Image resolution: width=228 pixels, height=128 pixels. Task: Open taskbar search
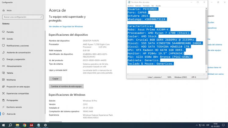click(x=10, y=125)
